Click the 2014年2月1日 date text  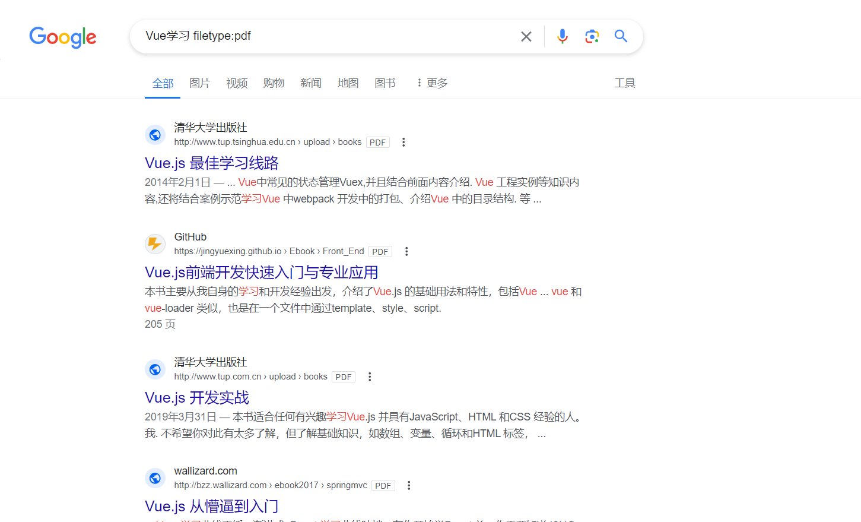coord(178,182)
